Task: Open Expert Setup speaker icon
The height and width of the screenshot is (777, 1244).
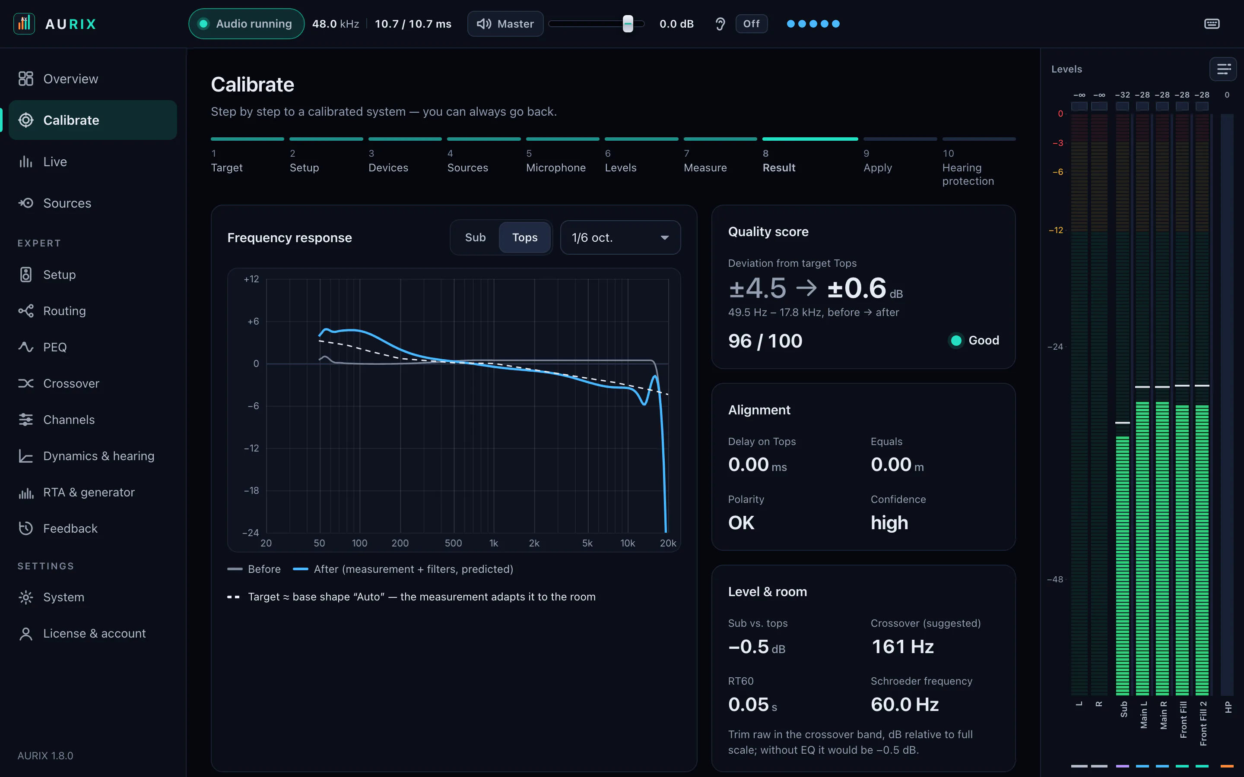Action: 26,275
